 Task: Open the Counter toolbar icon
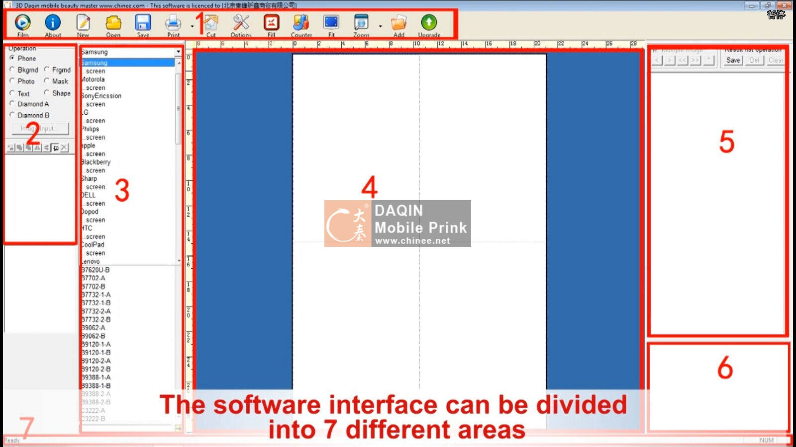[301, 22]
